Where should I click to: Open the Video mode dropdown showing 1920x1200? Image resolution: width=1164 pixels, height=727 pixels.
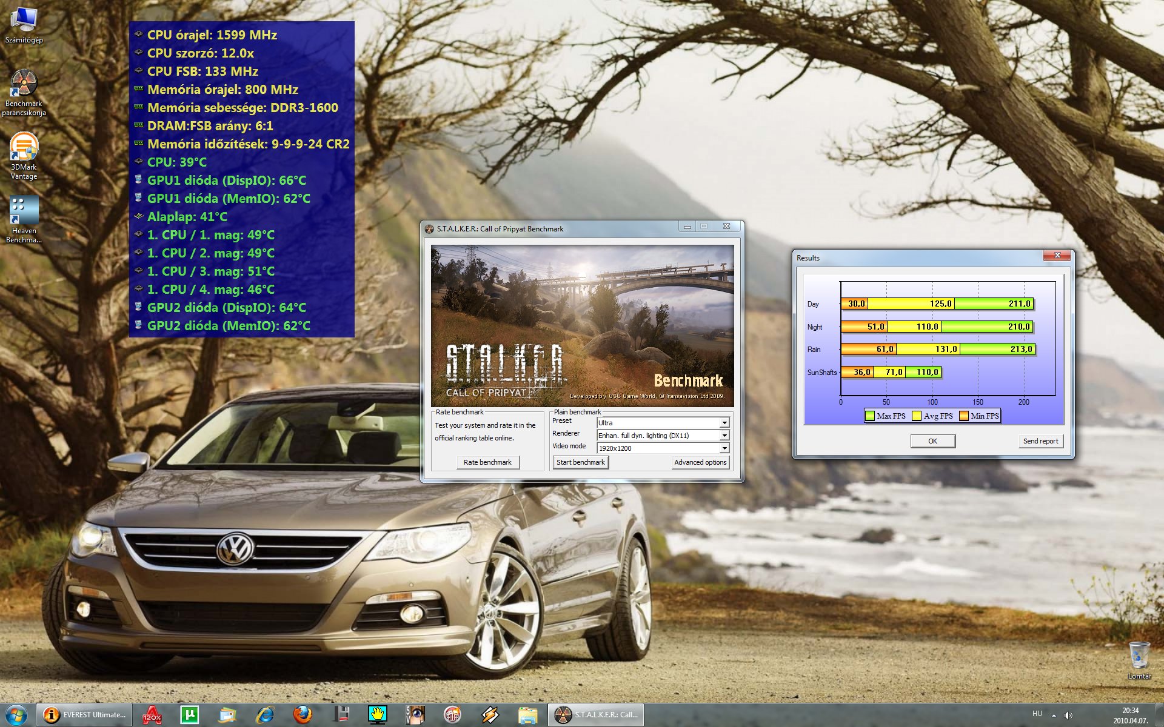(x=663, y=448)
